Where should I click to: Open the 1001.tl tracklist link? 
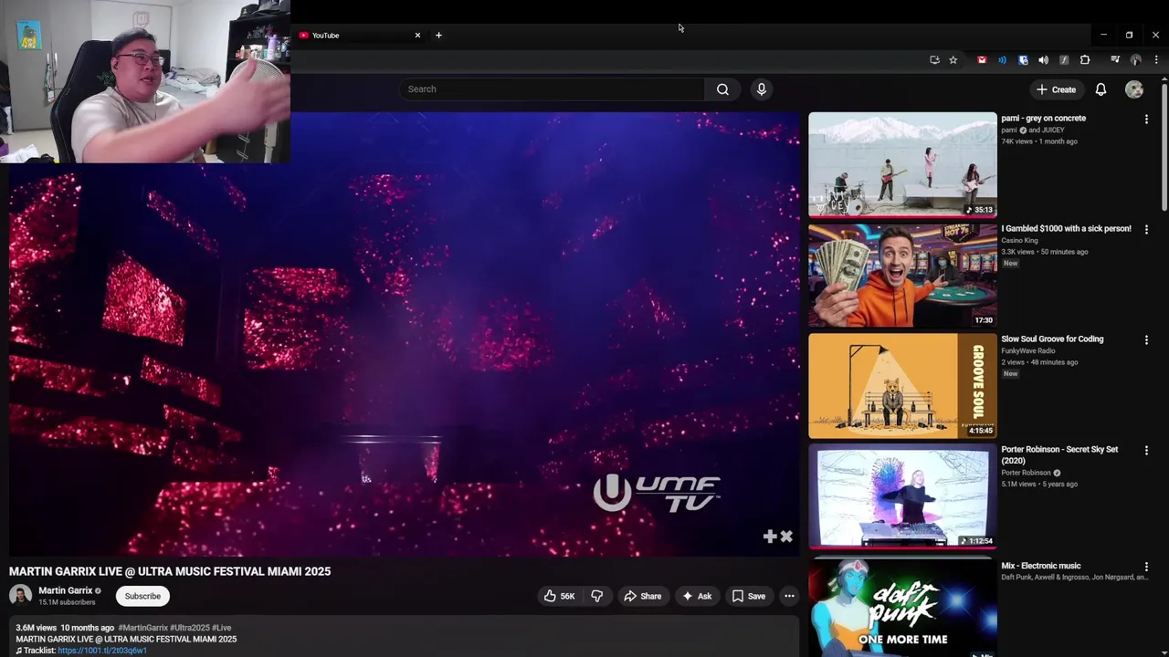click(x=102, y=651)
